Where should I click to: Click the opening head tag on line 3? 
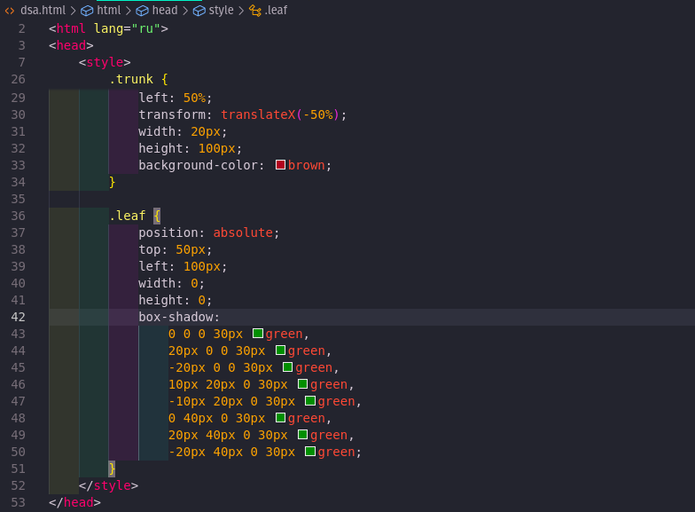71,45
